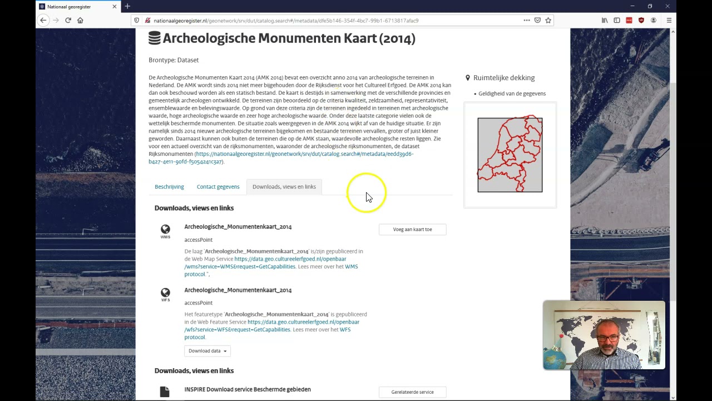The height and width of the screenshot is (401, 712).
Task: Open the Contact gegevens tab
Action: (218, 187)
